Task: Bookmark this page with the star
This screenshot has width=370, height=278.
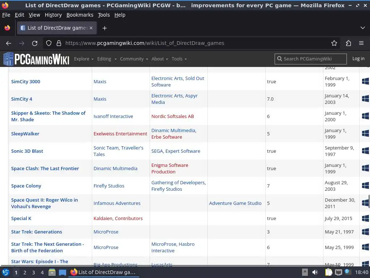Action: pyautogui.click(x=334, y=43)
